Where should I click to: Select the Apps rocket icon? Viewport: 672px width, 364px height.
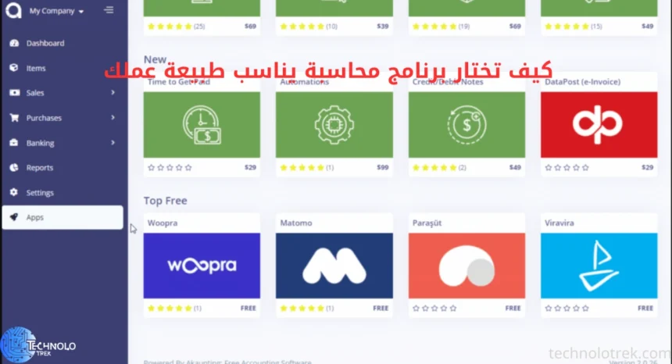[x=14, y=218]
